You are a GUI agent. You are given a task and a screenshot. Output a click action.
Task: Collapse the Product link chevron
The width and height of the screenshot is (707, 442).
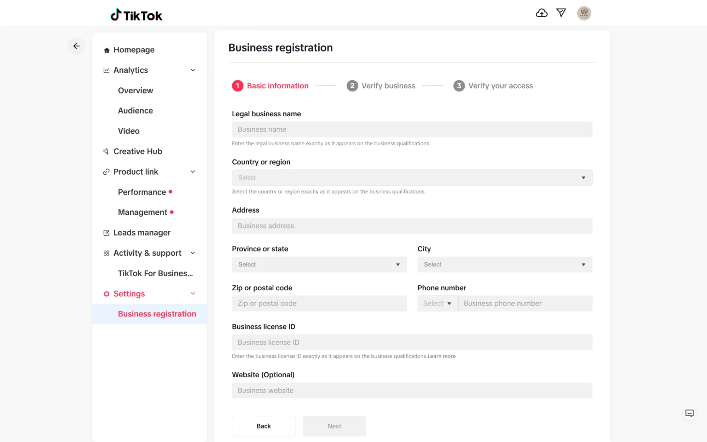(193, 172)
